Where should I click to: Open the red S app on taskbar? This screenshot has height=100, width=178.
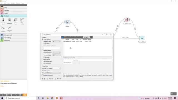point(61,98)
